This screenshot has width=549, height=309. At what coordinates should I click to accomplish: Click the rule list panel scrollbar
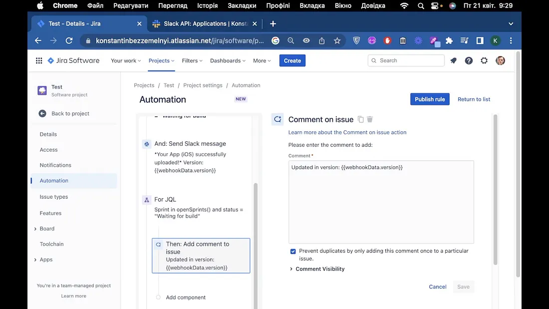(x=256, y=245)
